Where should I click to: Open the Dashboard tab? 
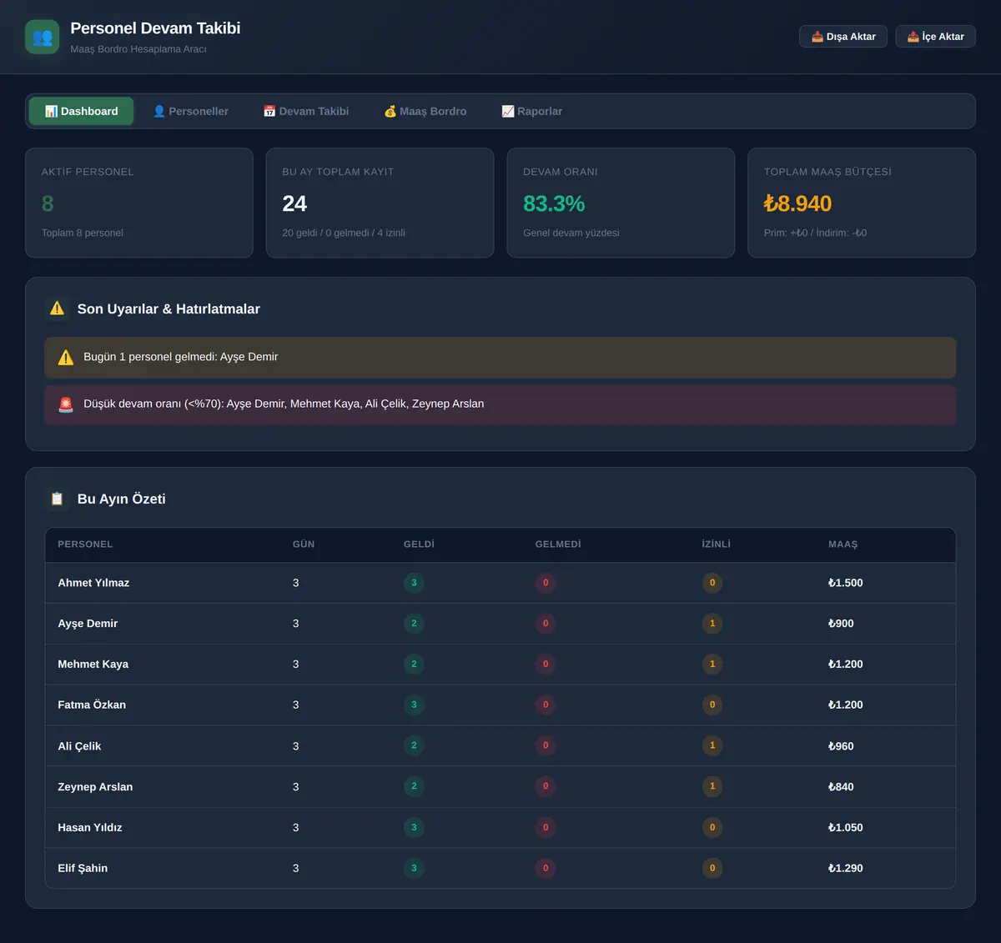point(81,111)
